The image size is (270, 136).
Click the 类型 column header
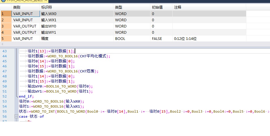pos(132,7)
